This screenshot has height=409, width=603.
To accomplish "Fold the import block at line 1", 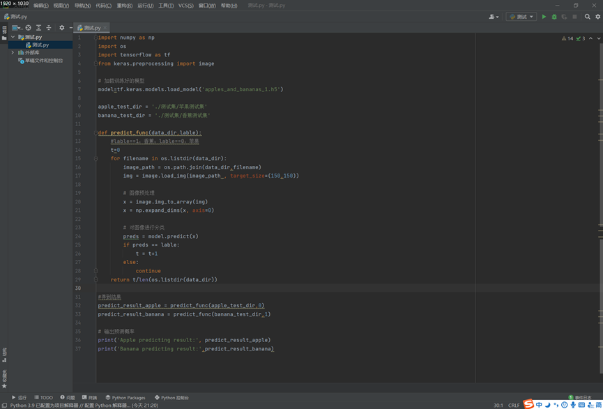I will click(x=96, y=38).
